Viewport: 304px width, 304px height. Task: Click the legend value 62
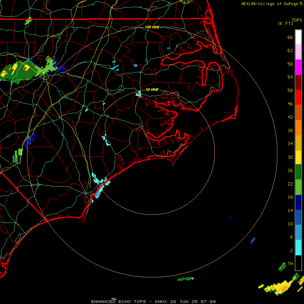tap(290, 51)
